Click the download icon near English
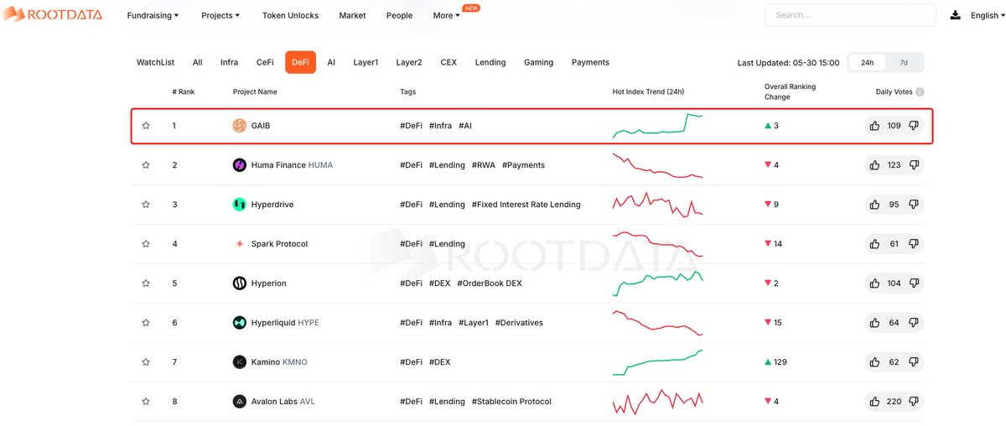This screenshot has width=1006, height=426. [x=955, y=15]
